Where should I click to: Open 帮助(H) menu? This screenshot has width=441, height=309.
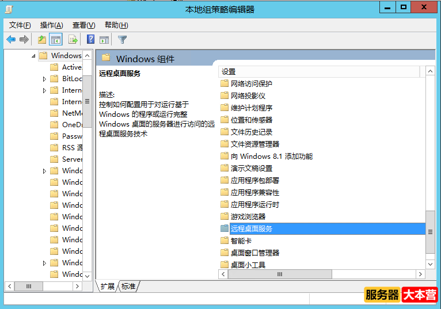tap(116, 25)
